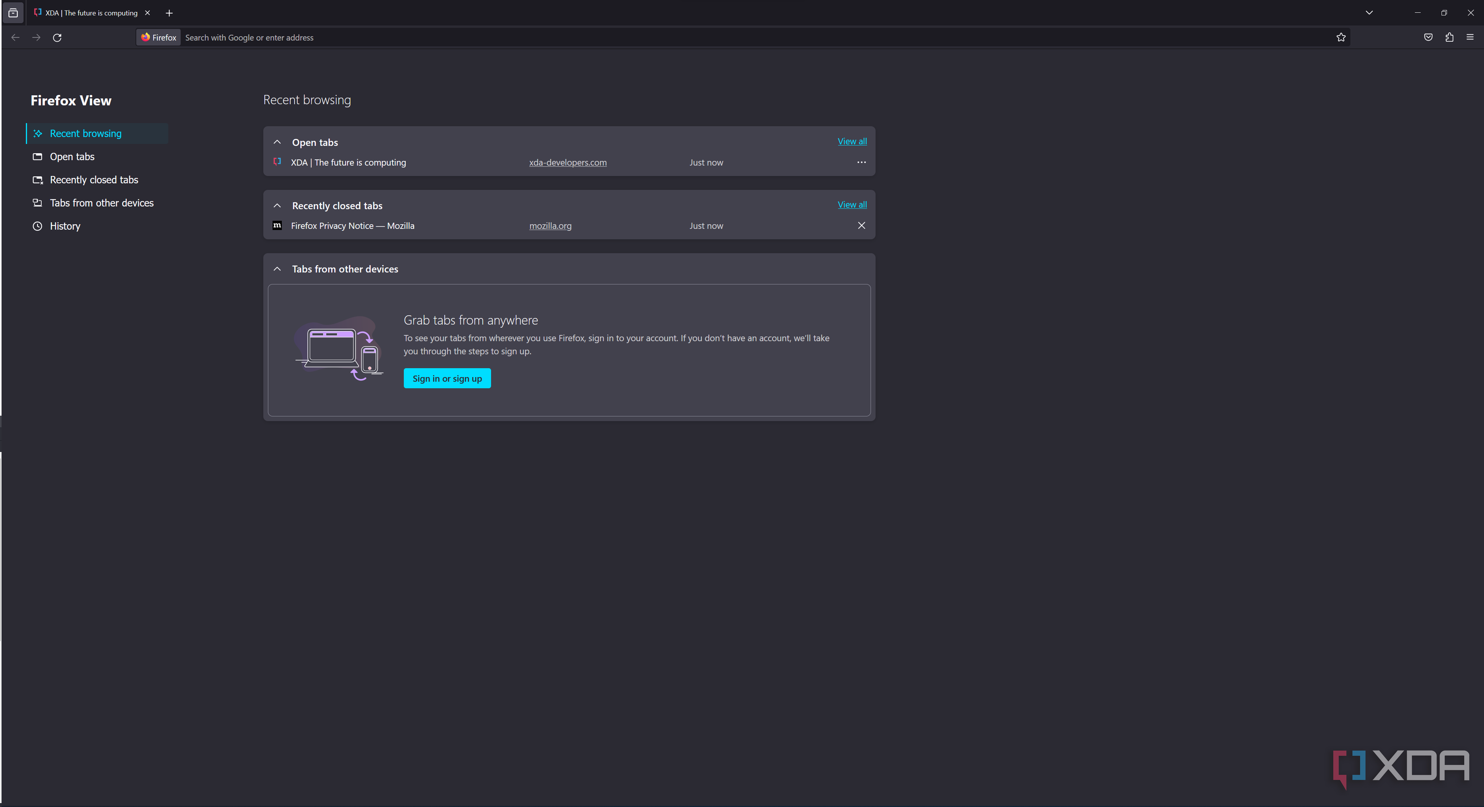This screenshot has width=1484, height=807.
Task: Collapse the Recently closed tabs section chevron
Action: click(277, 206)
